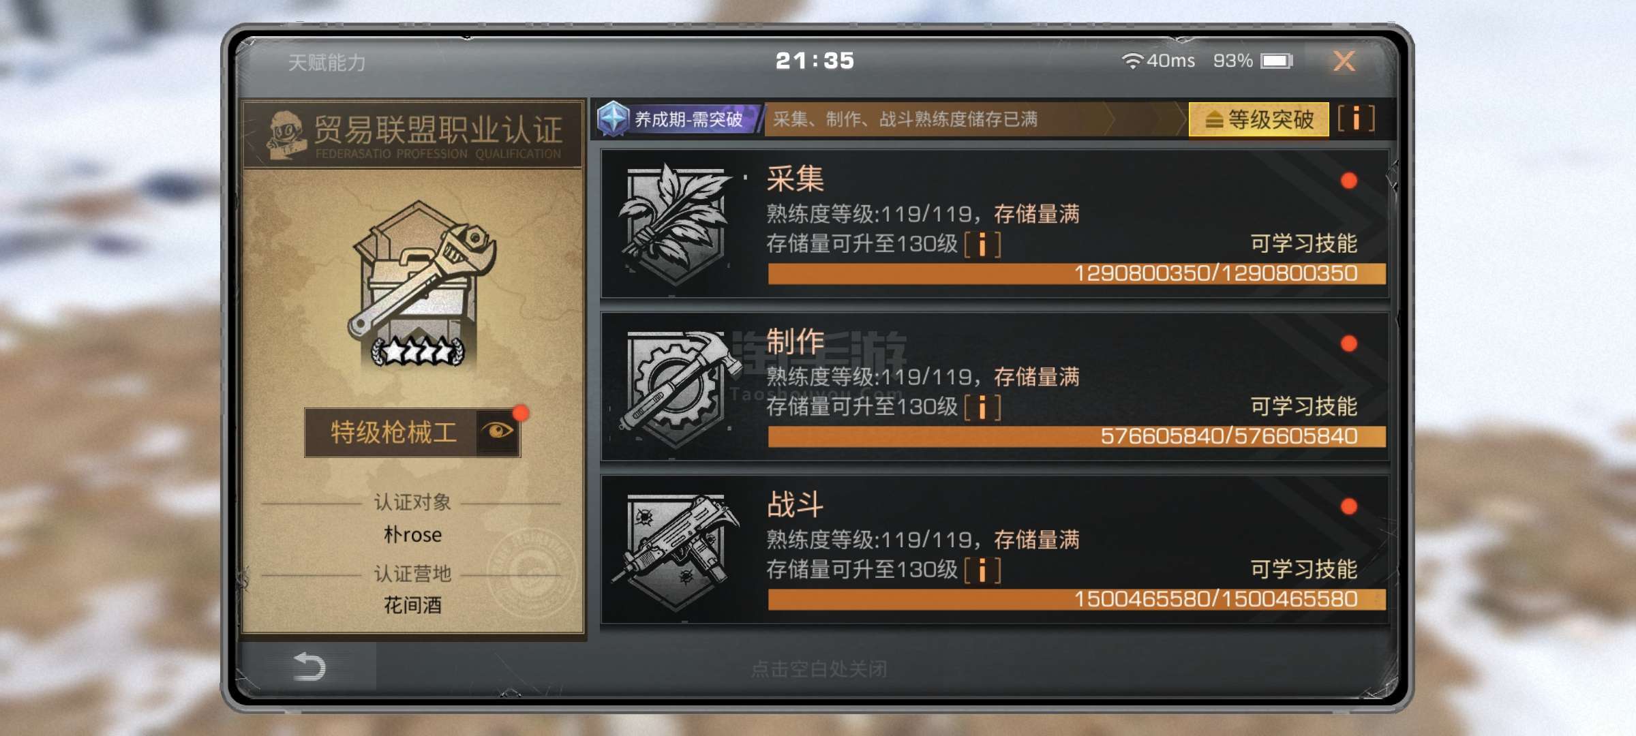Image resolution: width=1636 pixels, height=736 pixels.
Task: Open info icon beside level breakthrough button
Action: click(x=1356, y=119)
